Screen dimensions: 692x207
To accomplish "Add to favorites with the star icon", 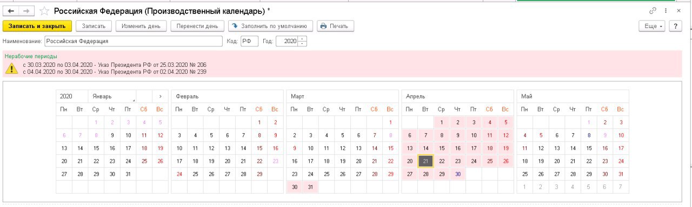I will pos(45,11).
